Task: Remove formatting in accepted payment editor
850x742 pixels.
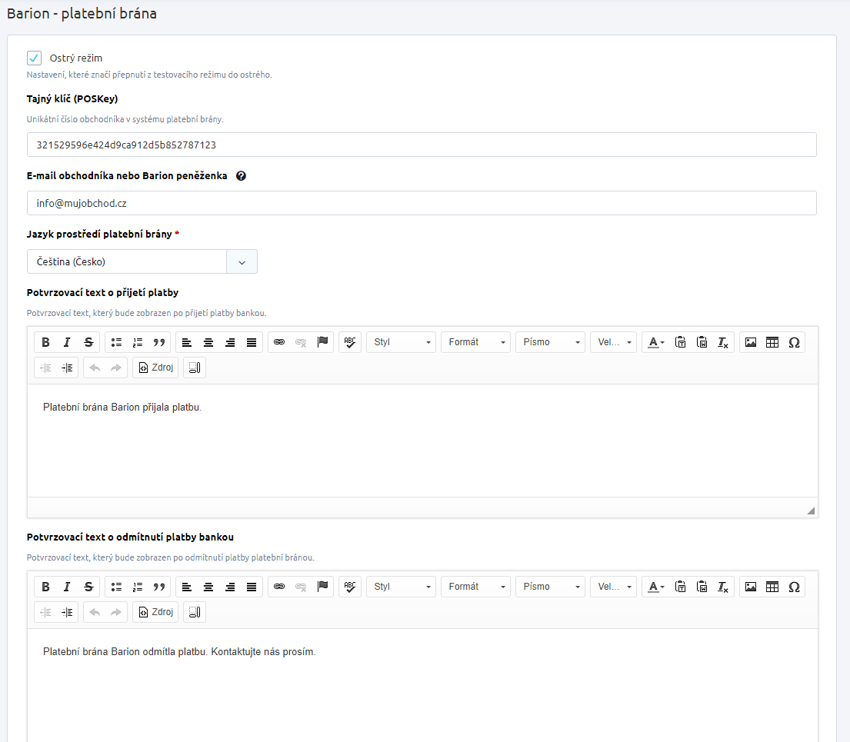Action: coord(723,342)
